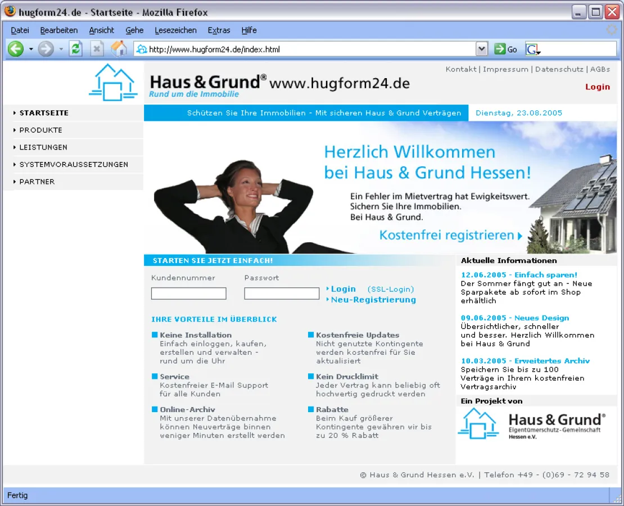Expand the address bar URL dropdown
The width and height of the screenshot is (624, 506).
pyautogui.click(x=482, y=49)
